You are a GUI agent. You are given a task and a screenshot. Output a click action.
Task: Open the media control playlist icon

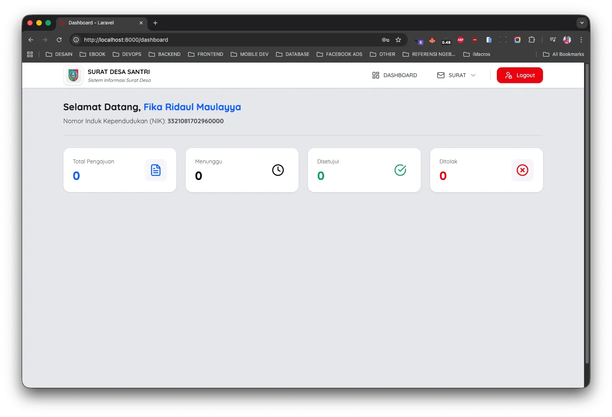tap(553, 40)
